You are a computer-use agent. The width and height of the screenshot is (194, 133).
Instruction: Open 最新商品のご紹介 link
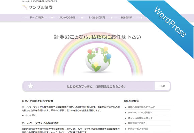pos(137,123)
